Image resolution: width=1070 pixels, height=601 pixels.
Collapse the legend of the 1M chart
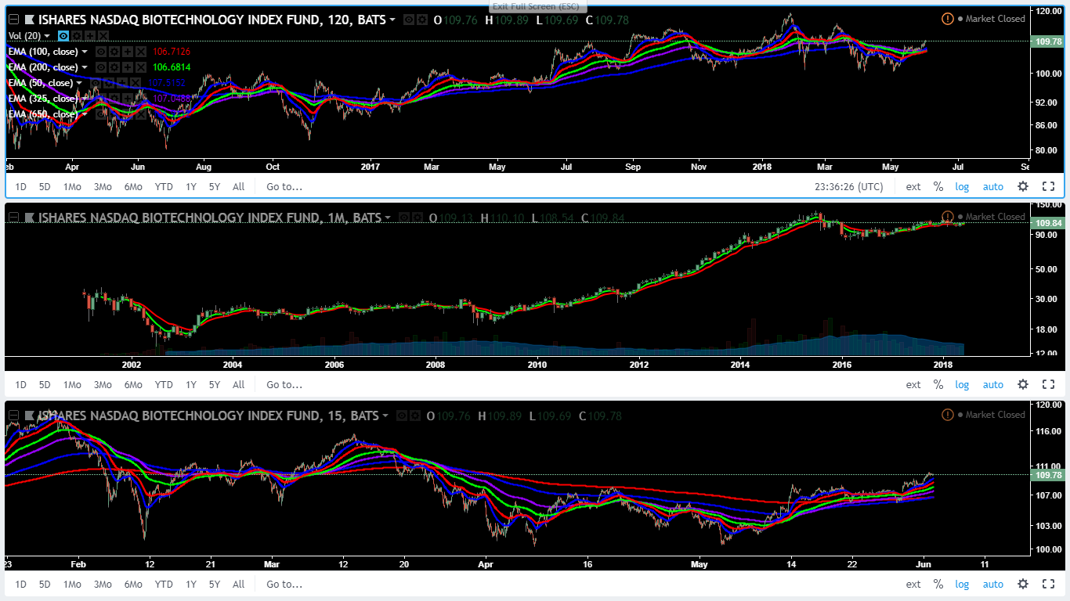pyautogui.click(x=13, y=218)
